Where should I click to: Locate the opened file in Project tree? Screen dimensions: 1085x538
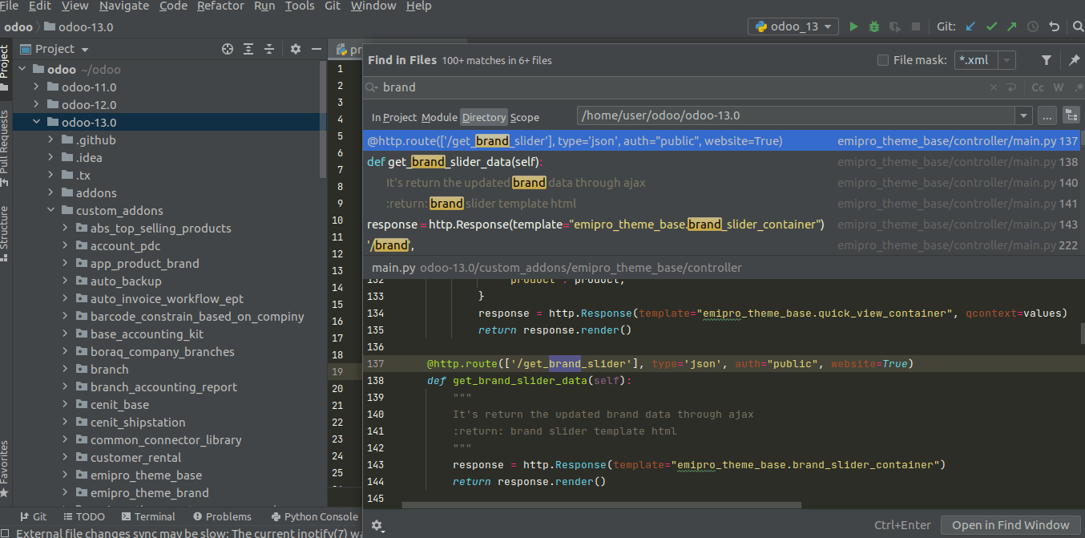click(x=228, y=49)
